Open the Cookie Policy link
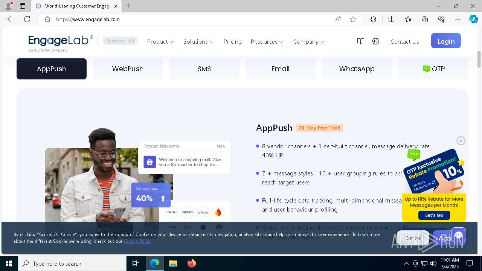 coord(137,241)
